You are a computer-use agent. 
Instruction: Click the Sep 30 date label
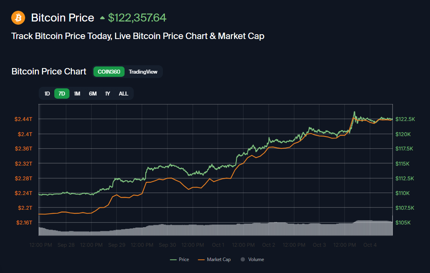[167, 245]
